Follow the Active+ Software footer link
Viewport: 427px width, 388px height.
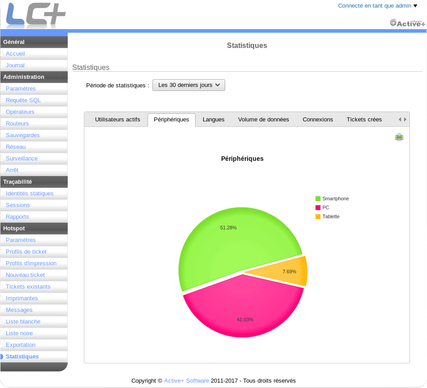click(x=186, y=381)
